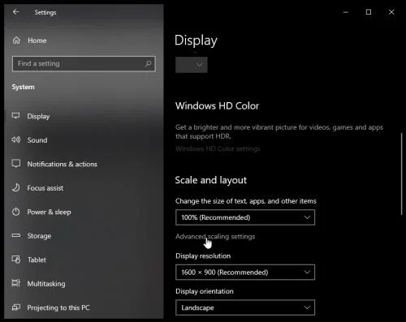Viewport: 406px width, 322px height.
Task: Open the small dropdown under Display heading
Action: pos(192,65)
